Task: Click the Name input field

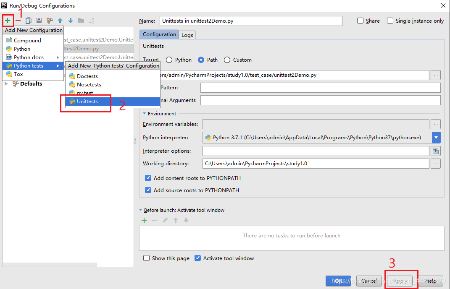Action: (x=251, y=21)
